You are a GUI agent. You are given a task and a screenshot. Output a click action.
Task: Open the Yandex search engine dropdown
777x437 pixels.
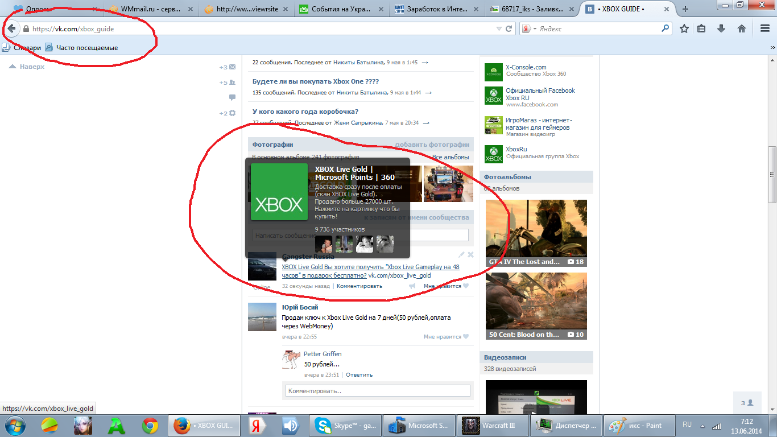[x=529, y=28]
